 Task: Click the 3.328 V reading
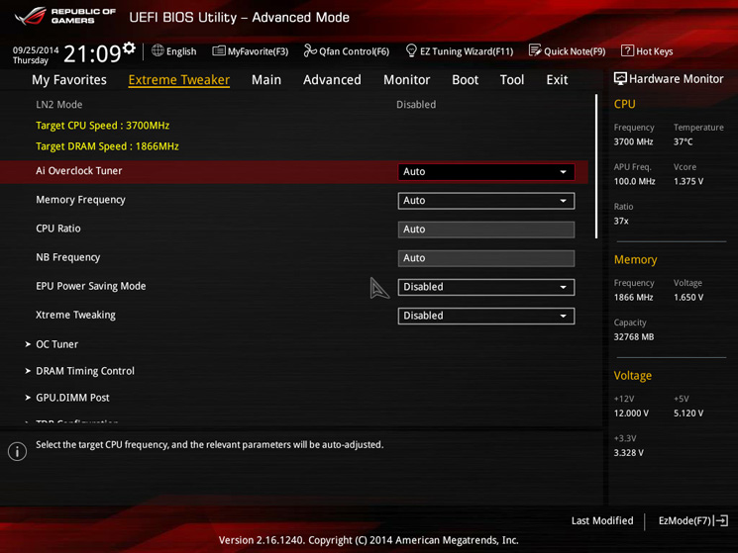pyautogui.click(x=629, y=453)
